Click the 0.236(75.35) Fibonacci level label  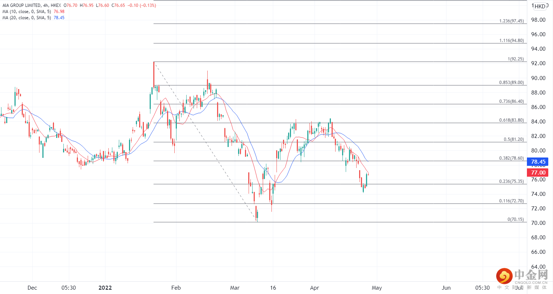tap(511, 181)
